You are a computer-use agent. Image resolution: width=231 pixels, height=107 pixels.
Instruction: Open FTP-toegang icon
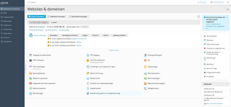88,55
